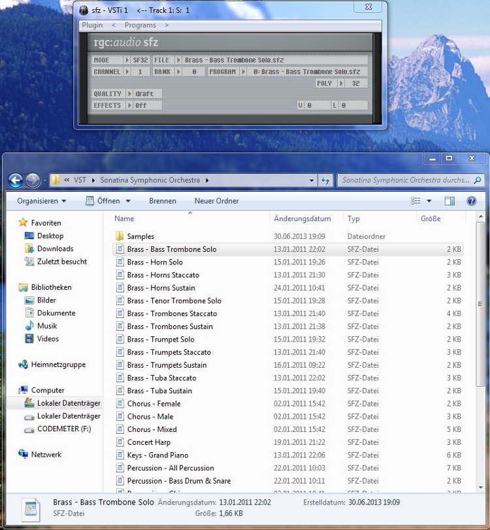Close the sfz VSTi window
Screen dimensions: 490x530
pos(368,7)
